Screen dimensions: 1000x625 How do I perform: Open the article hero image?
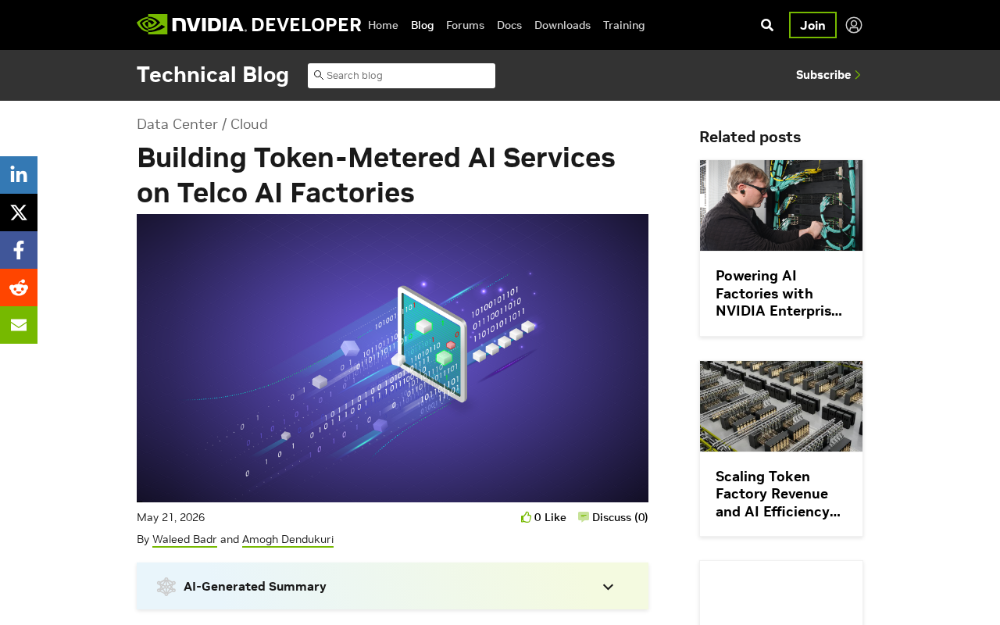pyautogui.click(x=392, y=358)
